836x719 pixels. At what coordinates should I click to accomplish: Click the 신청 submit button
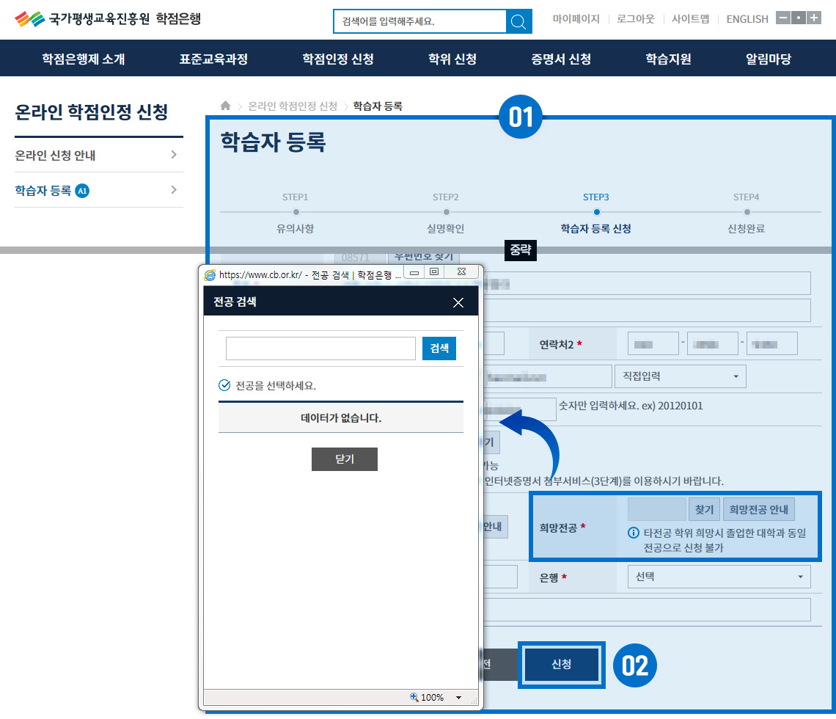pos(562,665)
